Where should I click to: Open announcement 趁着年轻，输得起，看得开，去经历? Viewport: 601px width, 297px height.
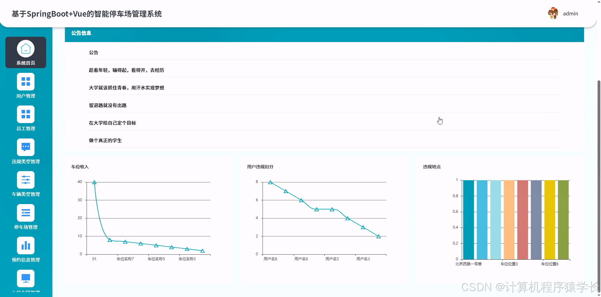(126, 70)
